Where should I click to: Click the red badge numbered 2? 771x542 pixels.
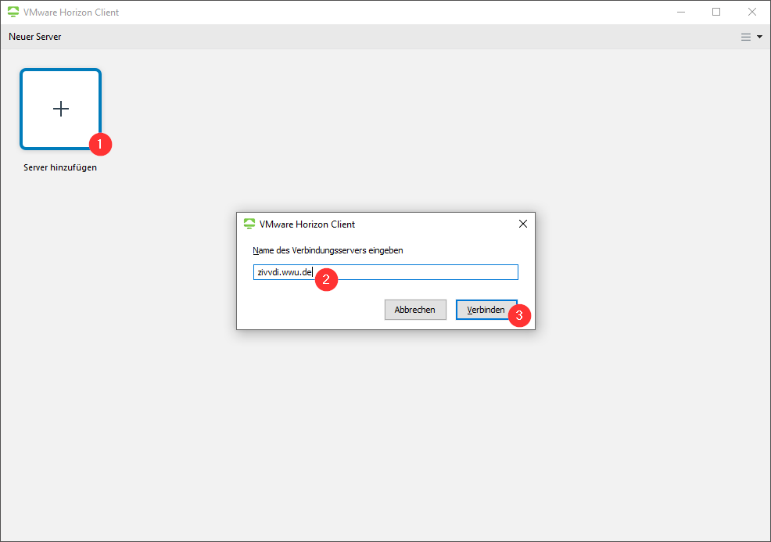tap(325, 279)
